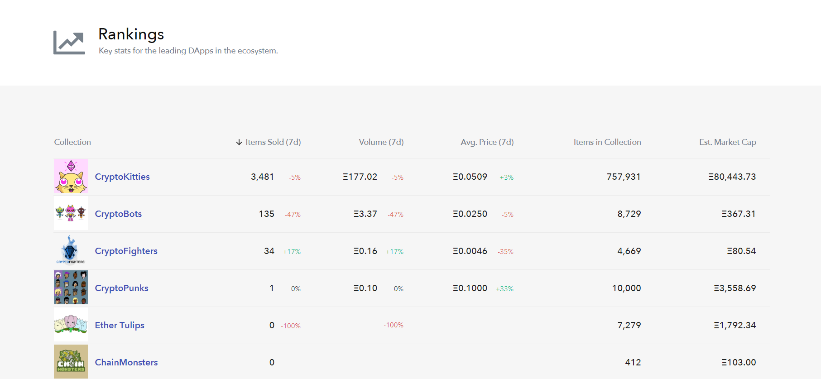Sort by Items Sold (7d) column

point(273,142)
